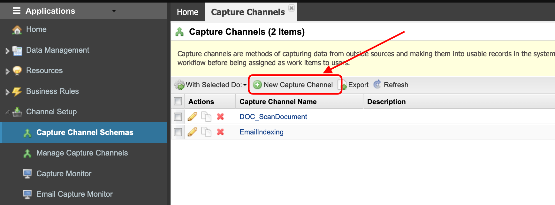Delete EmailIndexing using red X icon

(220, 132)
